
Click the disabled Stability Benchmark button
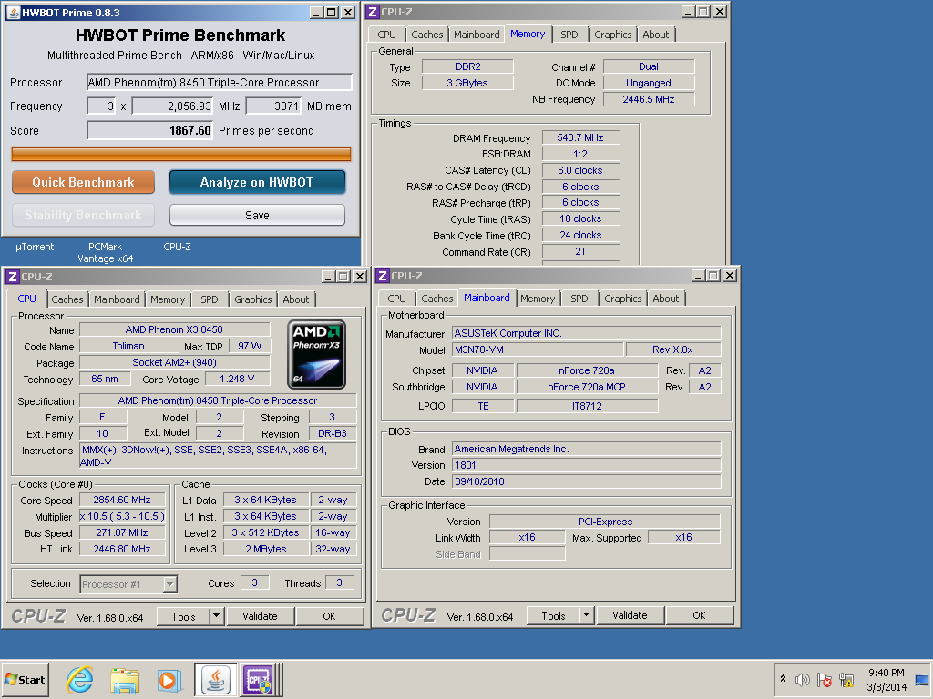click(83, 215)
